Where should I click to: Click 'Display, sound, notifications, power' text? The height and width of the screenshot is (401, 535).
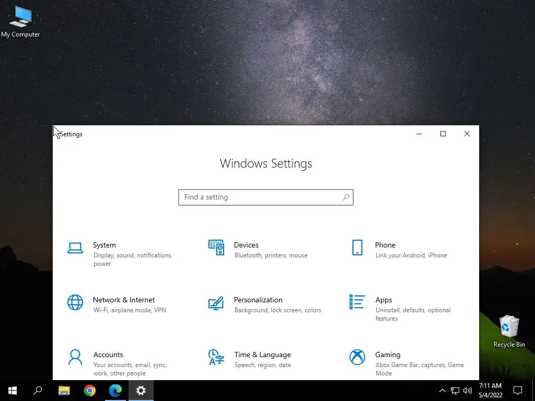(x=133, y=260)
